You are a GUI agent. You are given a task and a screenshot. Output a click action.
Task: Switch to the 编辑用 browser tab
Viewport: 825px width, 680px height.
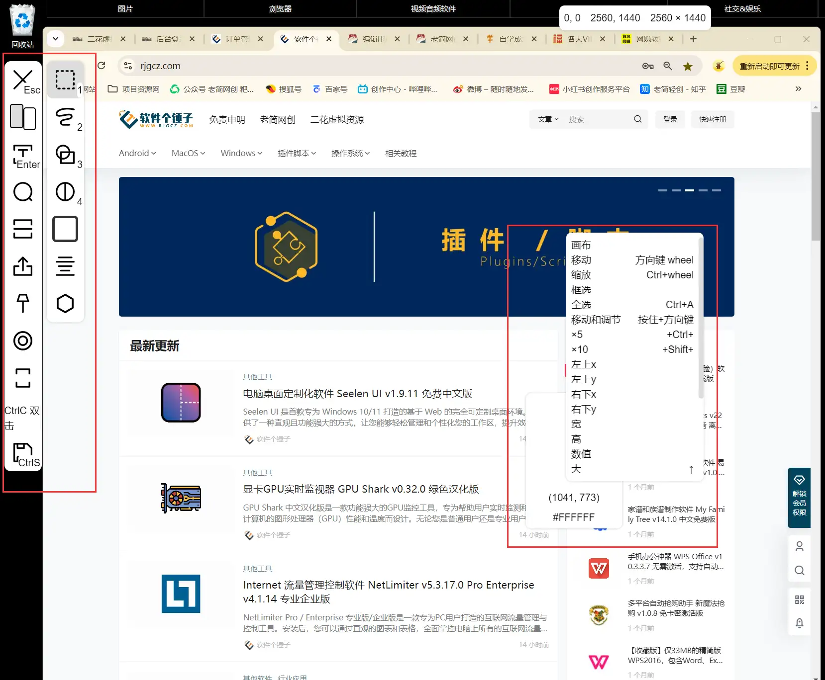click(x=373, y=39)
